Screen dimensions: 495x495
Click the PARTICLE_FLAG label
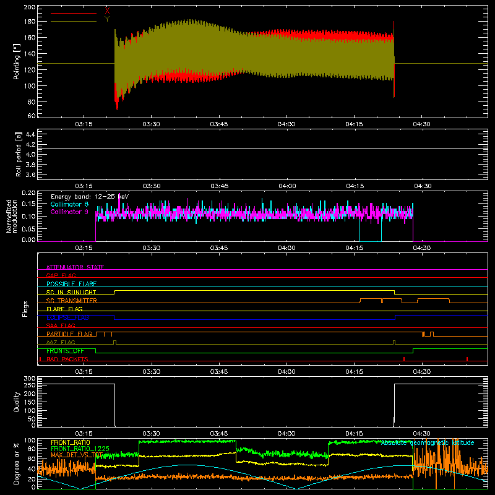(69, 334)
